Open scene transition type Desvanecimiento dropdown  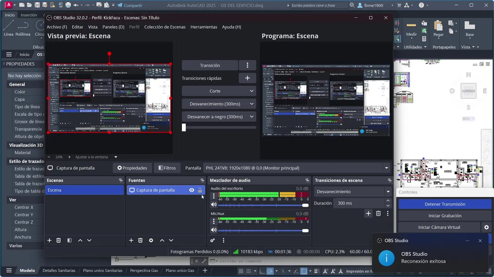click(x=353, y=192)
